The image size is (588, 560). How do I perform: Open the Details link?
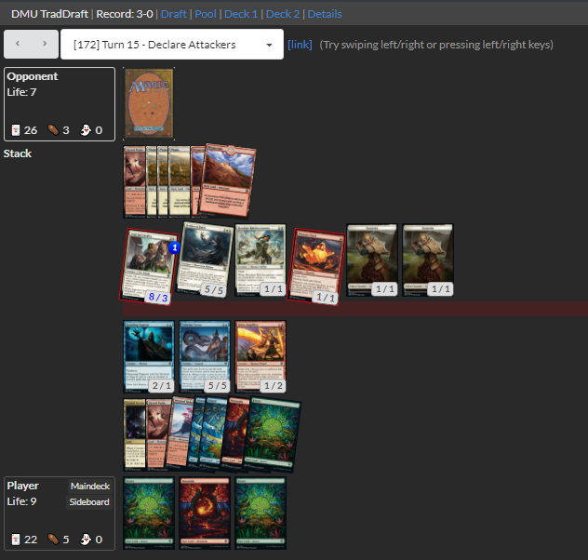(x=325, y=14)
